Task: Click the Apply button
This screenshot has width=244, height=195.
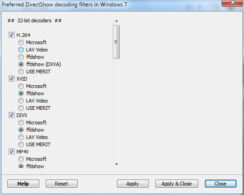Action: coord(133,184)
